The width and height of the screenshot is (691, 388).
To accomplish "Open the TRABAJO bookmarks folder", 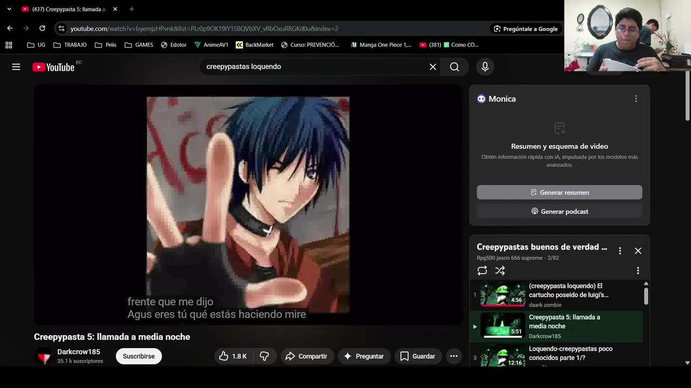I will [70, 45].
